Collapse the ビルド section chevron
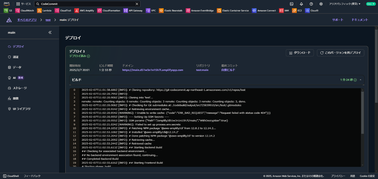 click(360, 80)
